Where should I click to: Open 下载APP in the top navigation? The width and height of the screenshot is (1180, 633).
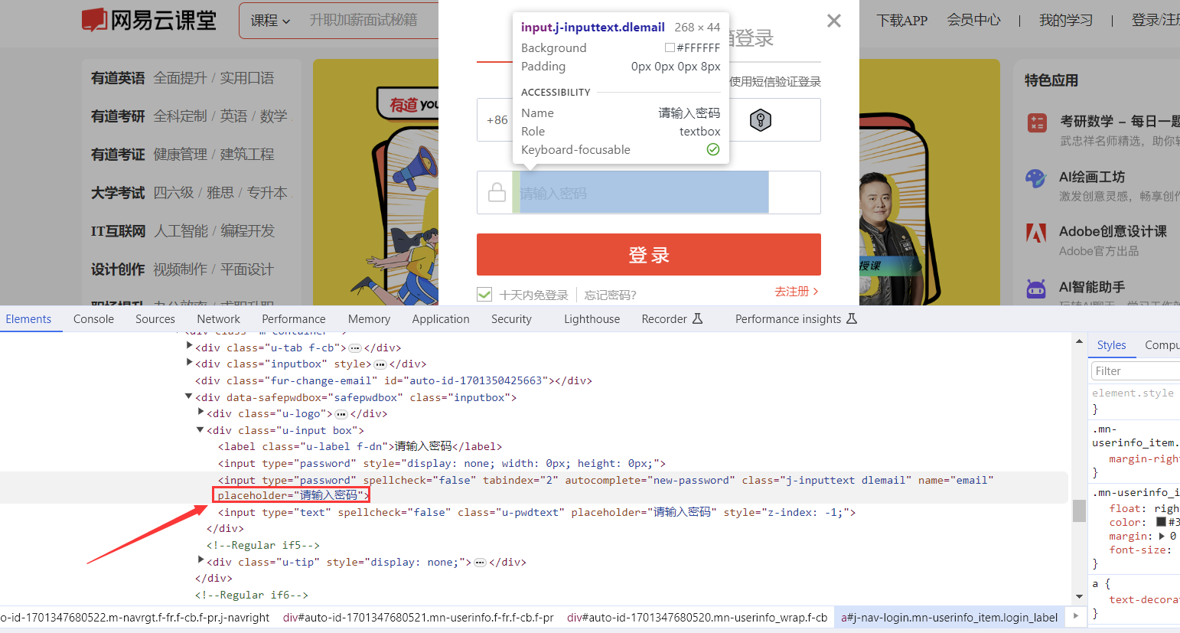[902, 21]
